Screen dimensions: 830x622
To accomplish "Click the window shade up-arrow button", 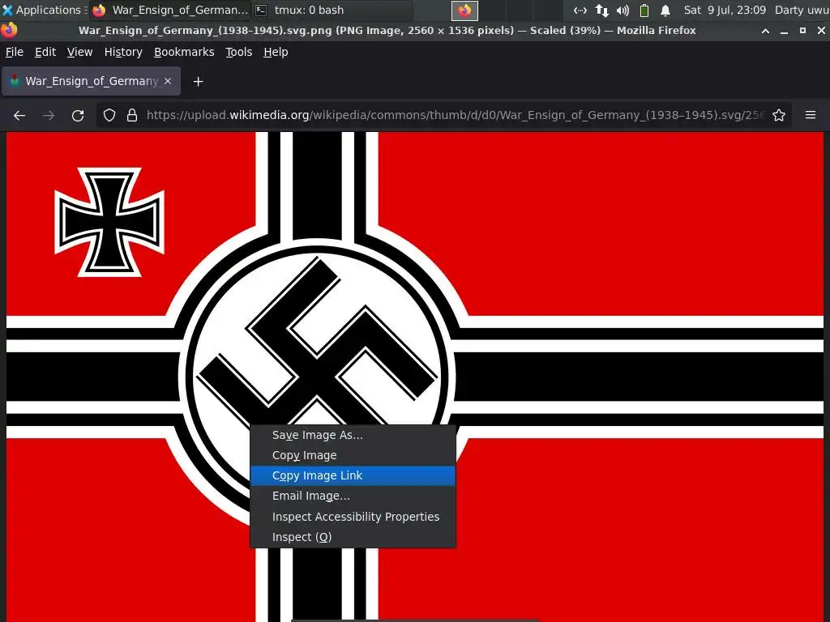I will pos(765,31).
